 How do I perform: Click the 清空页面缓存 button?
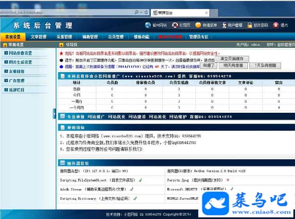(232, 59)
